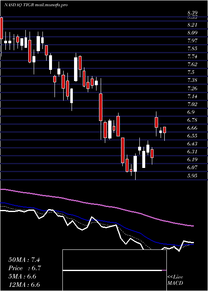Image resolution: width=208 pixels, height=291 pixels.
Task: Click the 6.9 price axis label
Action: [191, 112]
